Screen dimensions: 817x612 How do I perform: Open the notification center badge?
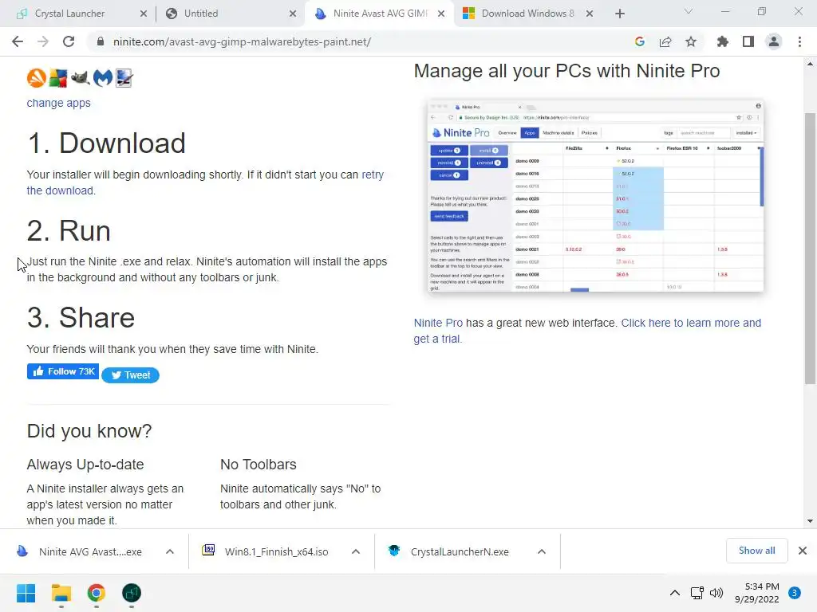(795, 593)
